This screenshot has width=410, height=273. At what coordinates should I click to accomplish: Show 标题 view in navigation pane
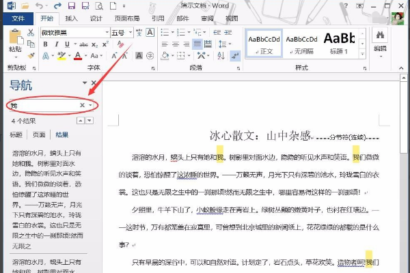click(16, 135)
